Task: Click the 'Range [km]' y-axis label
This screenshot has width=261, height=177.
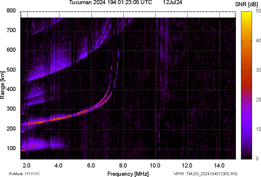Action: click(x=2, y=85)
